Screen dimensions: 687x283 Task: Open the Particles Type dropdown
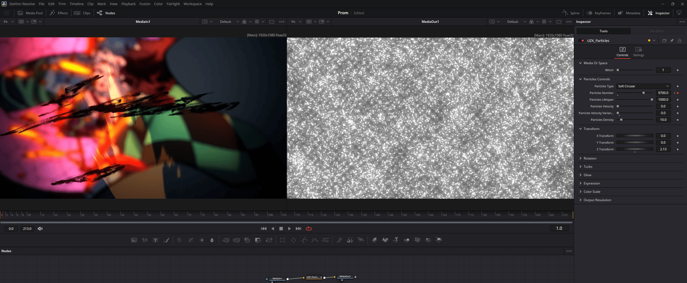coord(643,86)
